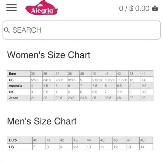Focus the SEARCH input field
The width and height of the screenshot is (163, 163).
pyautogui.click(x=81, y=30)
